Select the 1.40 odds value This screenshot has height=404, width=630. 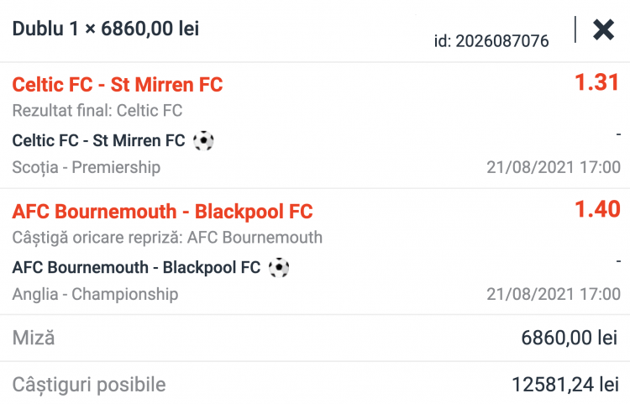596,209
